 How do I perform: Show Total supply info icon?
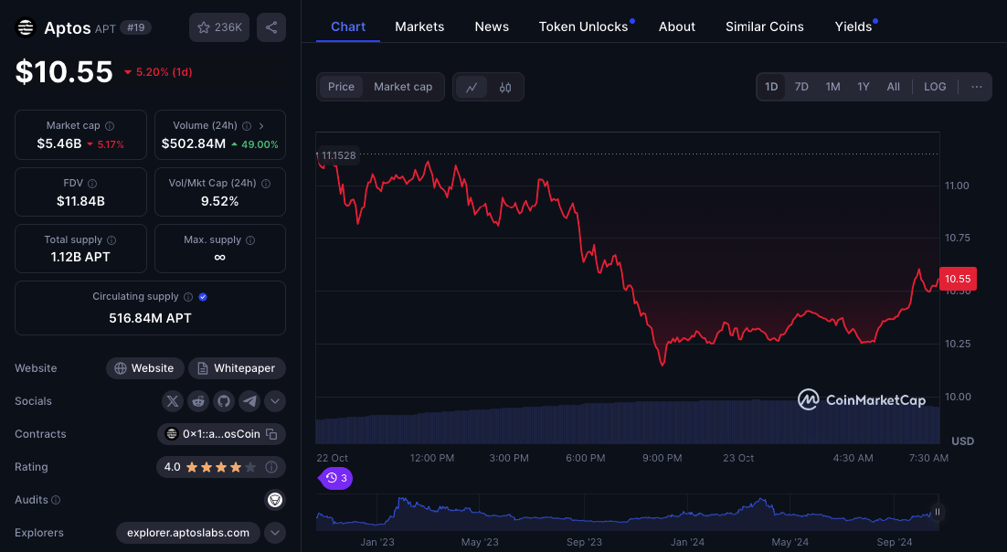point(111,239)
